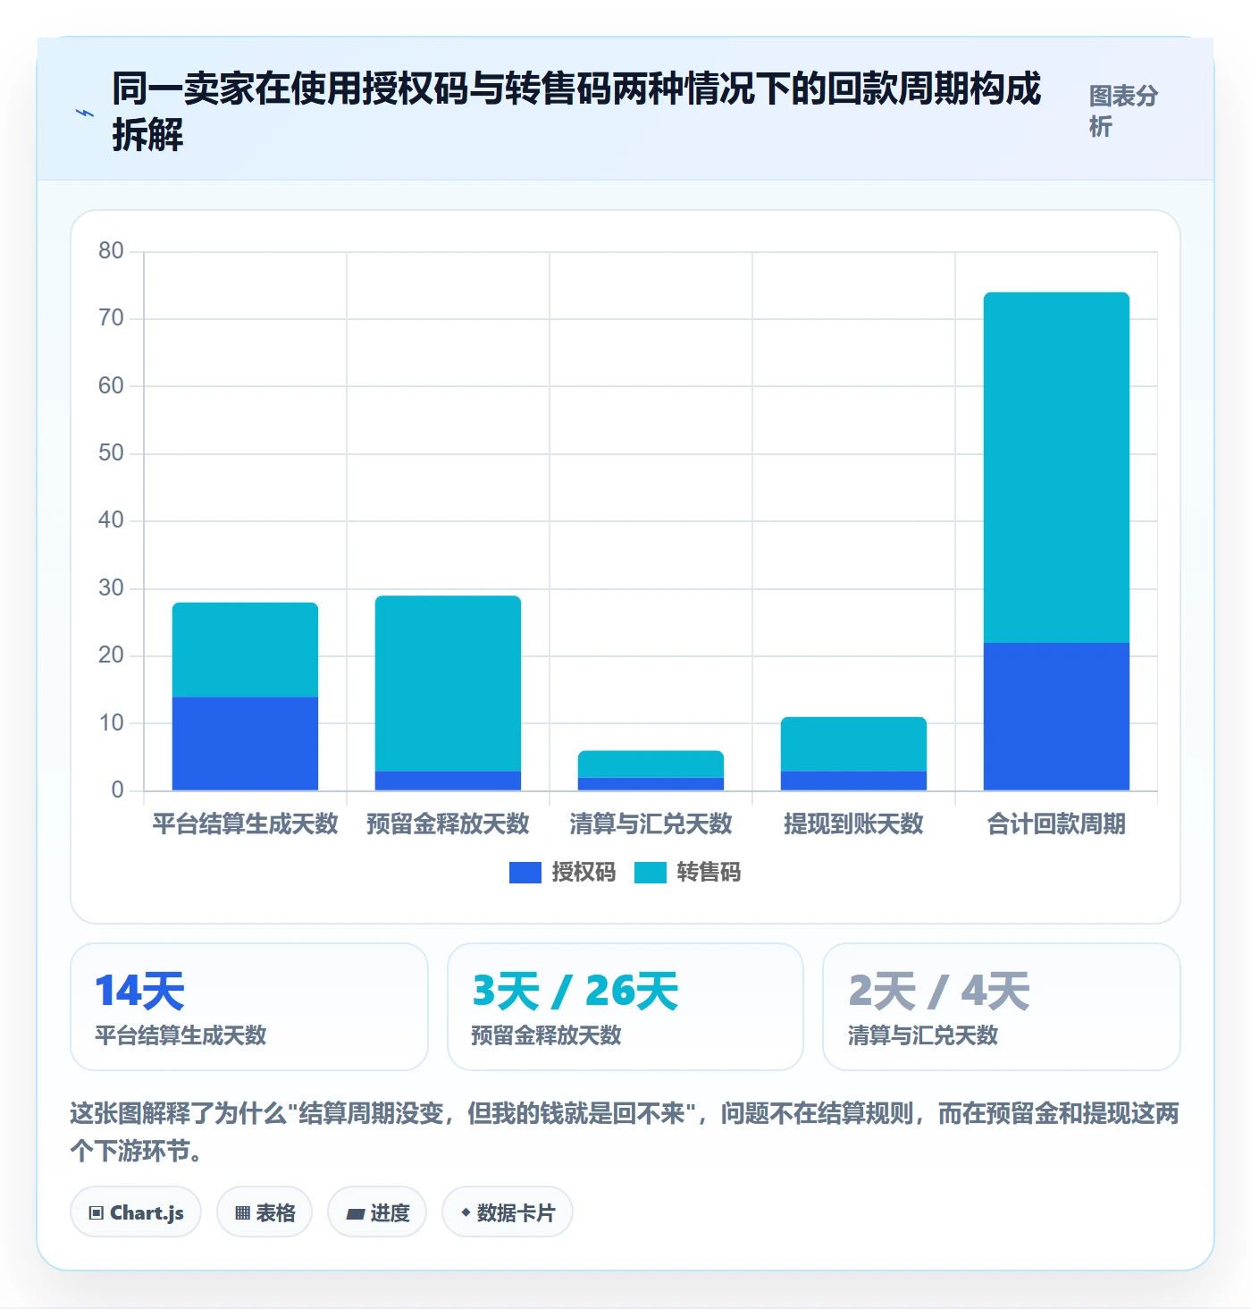Click the 平台结算生成天数 x-axis label under the chart

tap(245, 823)
